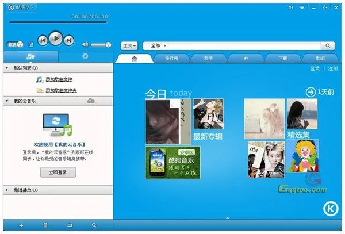This screenshot has width=345, height=234.
Task: Add new playlist with plus icon
Action: click(21, 225)
